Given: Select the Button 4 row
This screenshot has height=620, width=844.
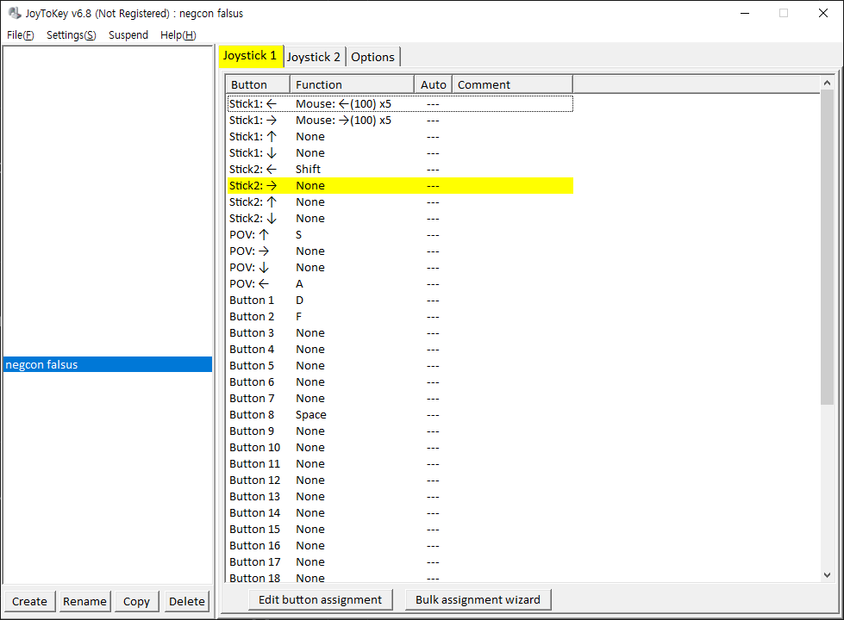Looking at the screenshot, I should 400,350.
